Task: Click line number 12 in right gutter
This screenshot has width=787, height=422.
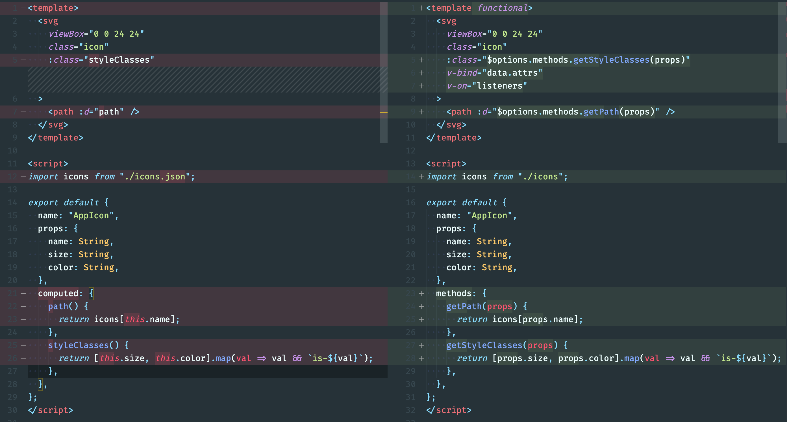Action: pos(411,151)
